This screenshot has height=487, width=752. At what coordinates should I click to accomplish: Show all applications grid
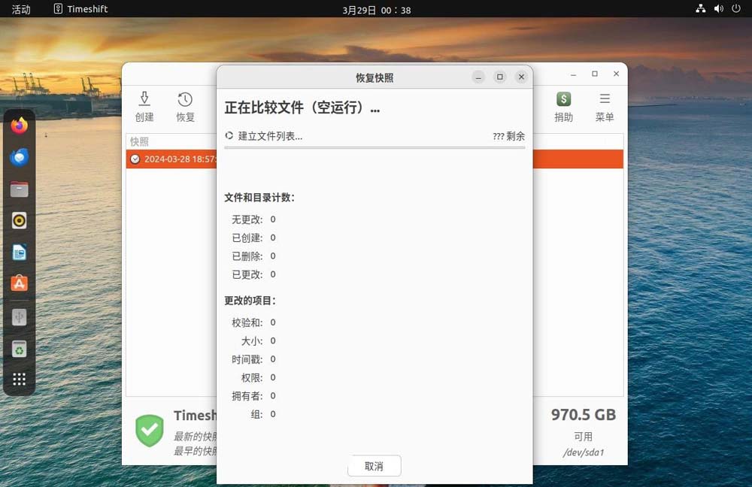tap(20, 380)
